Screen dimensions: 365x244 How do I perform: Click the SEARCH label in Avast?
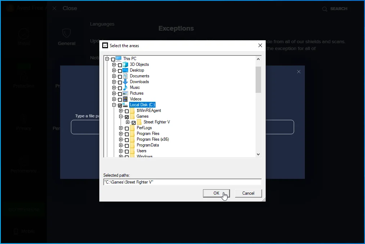(x=339, y=9)
